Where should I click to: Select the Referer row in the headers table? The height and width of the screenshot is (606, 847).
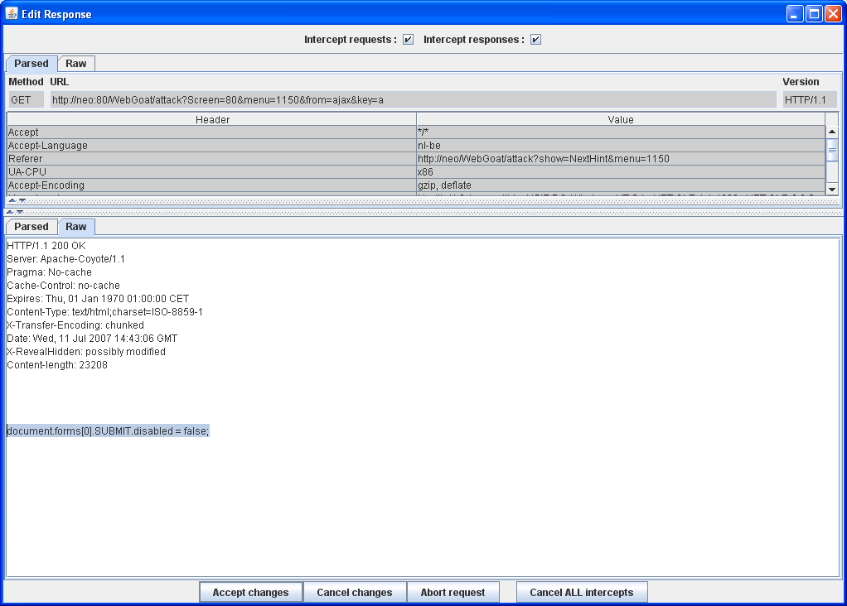211,159
